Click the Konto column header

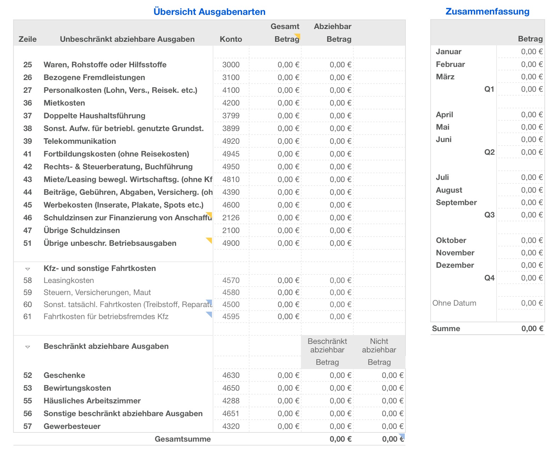(231, 39)
